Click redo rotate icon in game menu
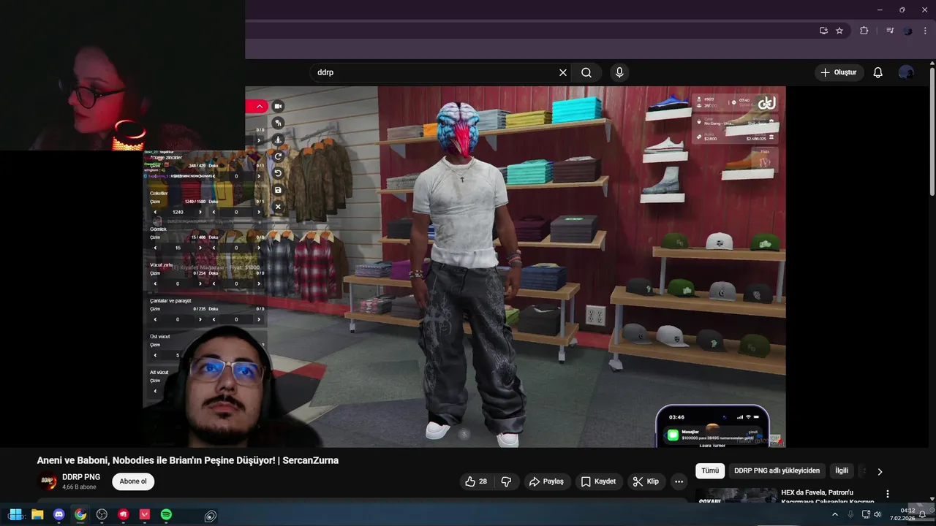 point(278,156)
